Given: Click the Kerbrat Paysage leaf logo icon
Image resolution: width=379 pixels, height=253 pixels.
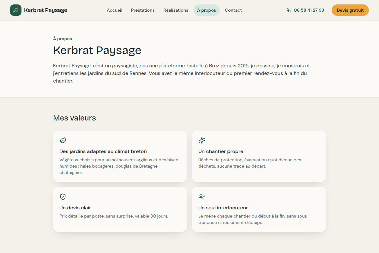Looking at the screenshot, I should pos(16,10).
